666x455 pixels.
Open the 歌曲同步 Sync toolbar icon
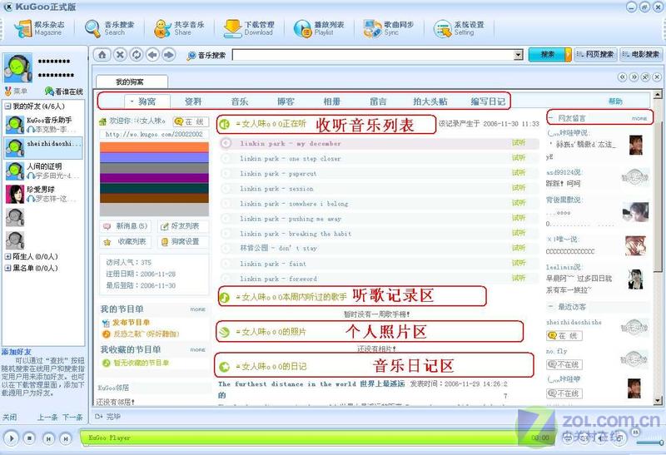(x=388, y=28)
